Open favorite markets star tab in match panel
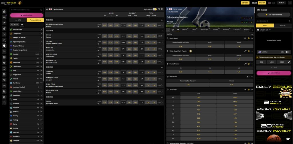The width and height of the screenshot is (293, 144). point(173,30)
